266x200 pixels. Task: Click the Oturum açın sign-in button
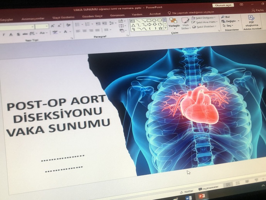[223, 5]
